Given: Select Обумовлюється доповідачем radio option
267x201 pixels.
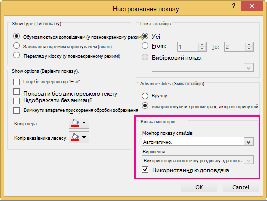Looking at the screenshot, I should pos(16,36).
